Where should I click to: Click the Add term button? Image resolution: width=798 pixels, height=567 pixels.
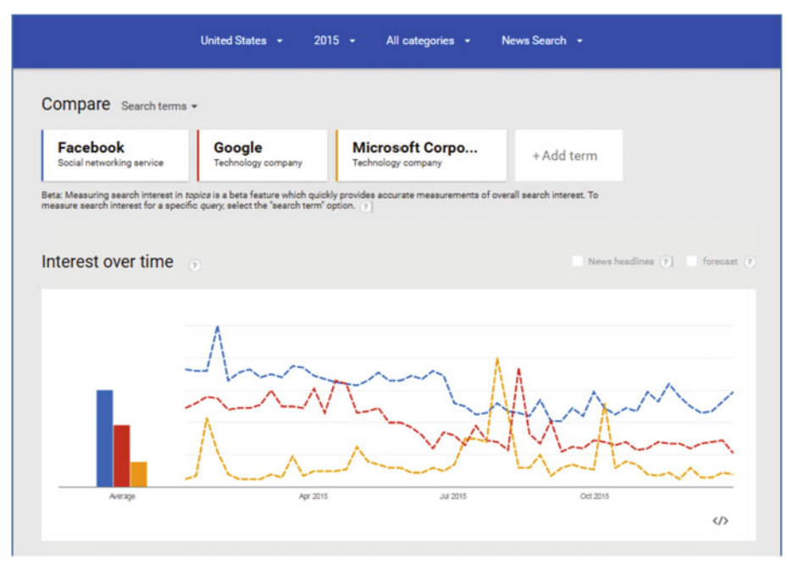pyautogui.click(x=568, y=156)
